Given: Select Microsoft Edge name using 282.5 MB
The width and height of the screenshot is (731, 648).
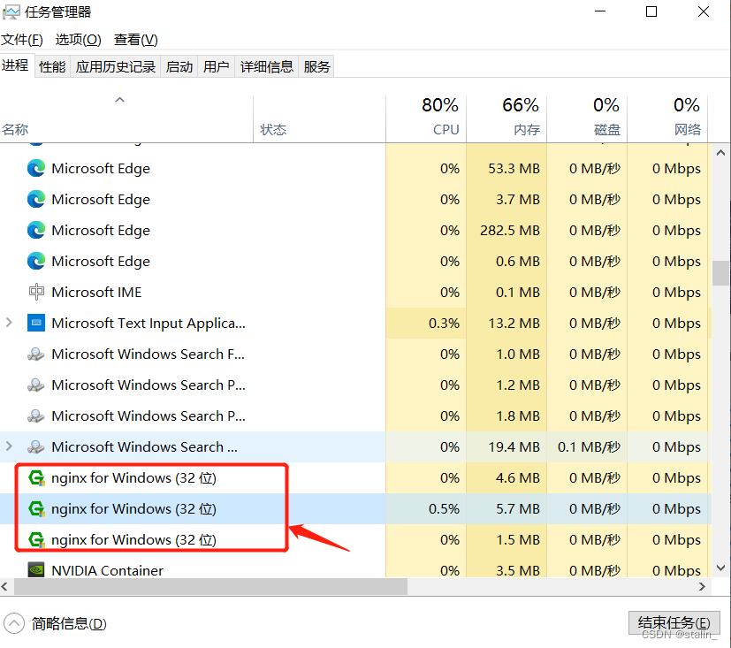Looking at the screenshot, I should 101,231.
